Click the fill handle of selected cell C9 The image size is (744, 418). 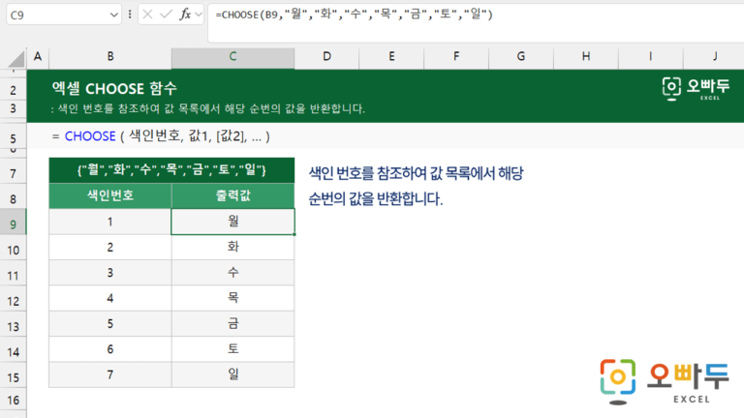pos(294,234)
